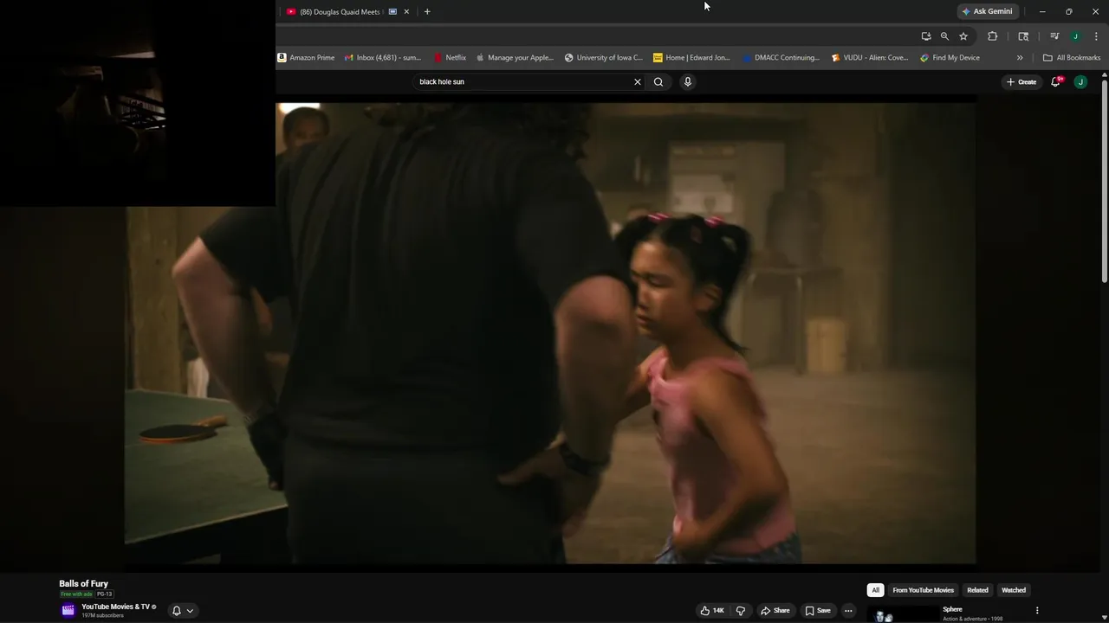1109x623 pixels.
Task: Open Home | Edward Jones bookmark
Action: click(x=691, y=58)
